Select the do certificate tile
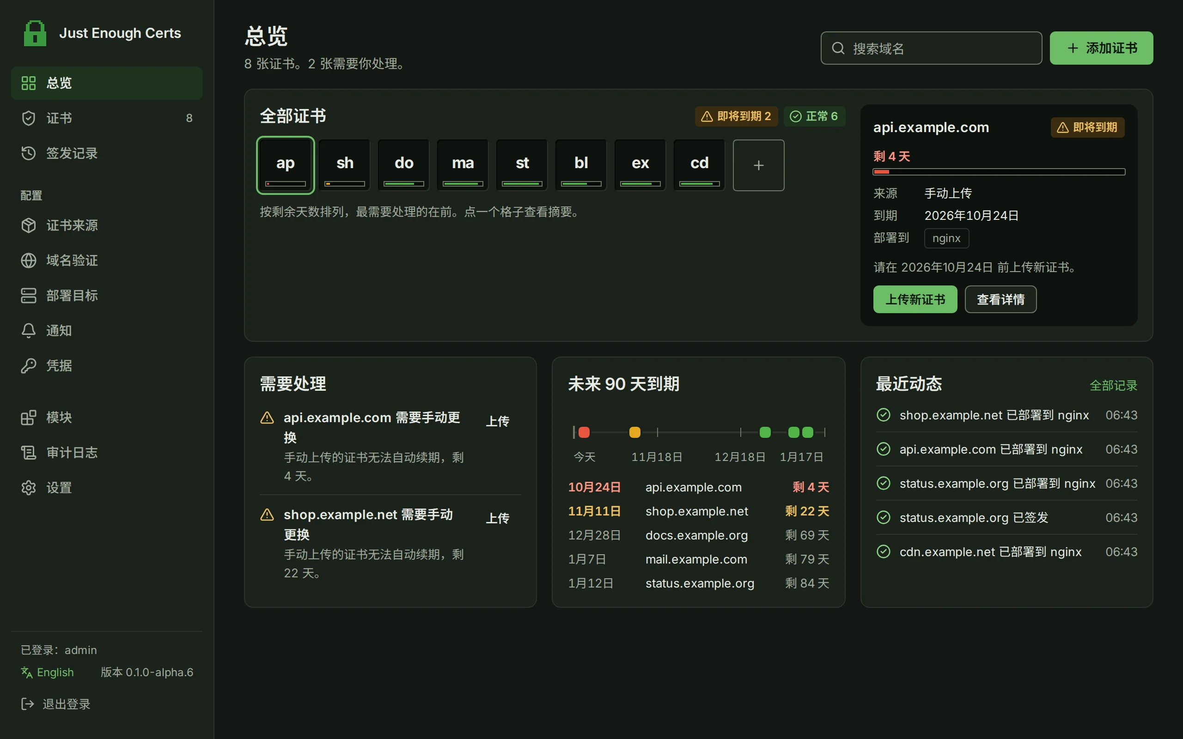Screen dimensions: 1183x739 404,165
